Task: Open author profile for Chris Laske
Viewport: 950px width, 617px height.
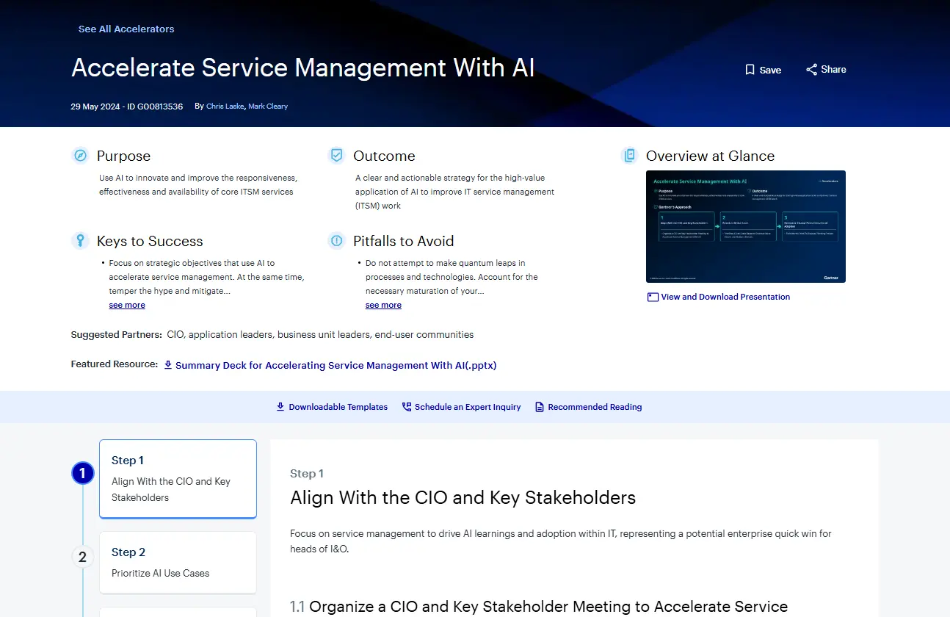Action: click(225, 106)
